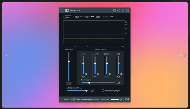Click the High band slider handle
The image size is (190, 109).
click(x=118, y=63)
